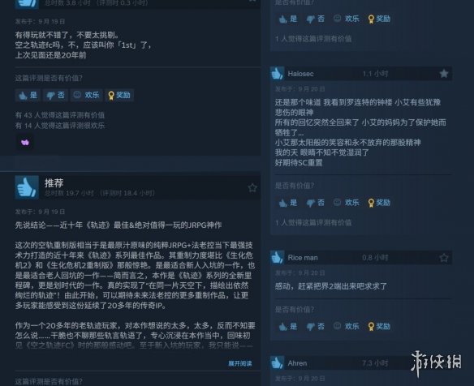
Task: Give 奖励 to Halosec's review
Action: pyautogui.click(x=379, y=203)
